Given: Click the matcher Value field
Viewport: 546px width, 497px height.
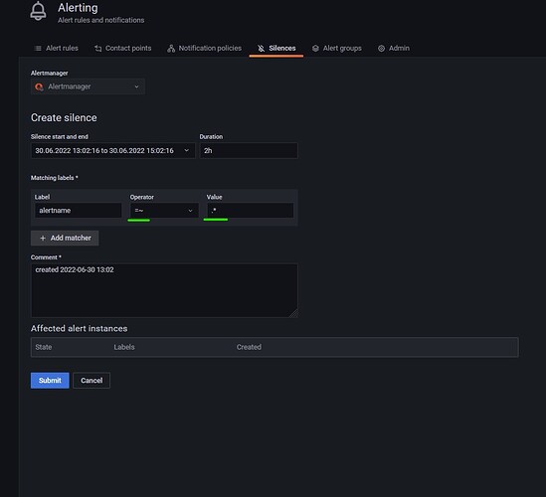Looking at the screenshot, I should coord(250,211).
